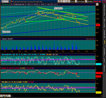This screenshot has height=98, width=106.
Task: Click the crosshair pointer tool at bottom
Action: (4, 96)
